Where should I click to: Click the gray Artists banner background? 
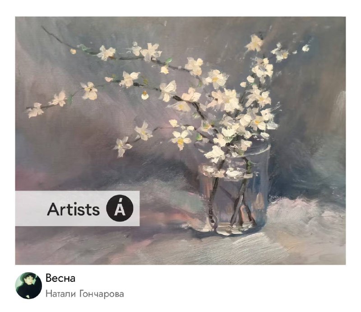click(77, 209)
